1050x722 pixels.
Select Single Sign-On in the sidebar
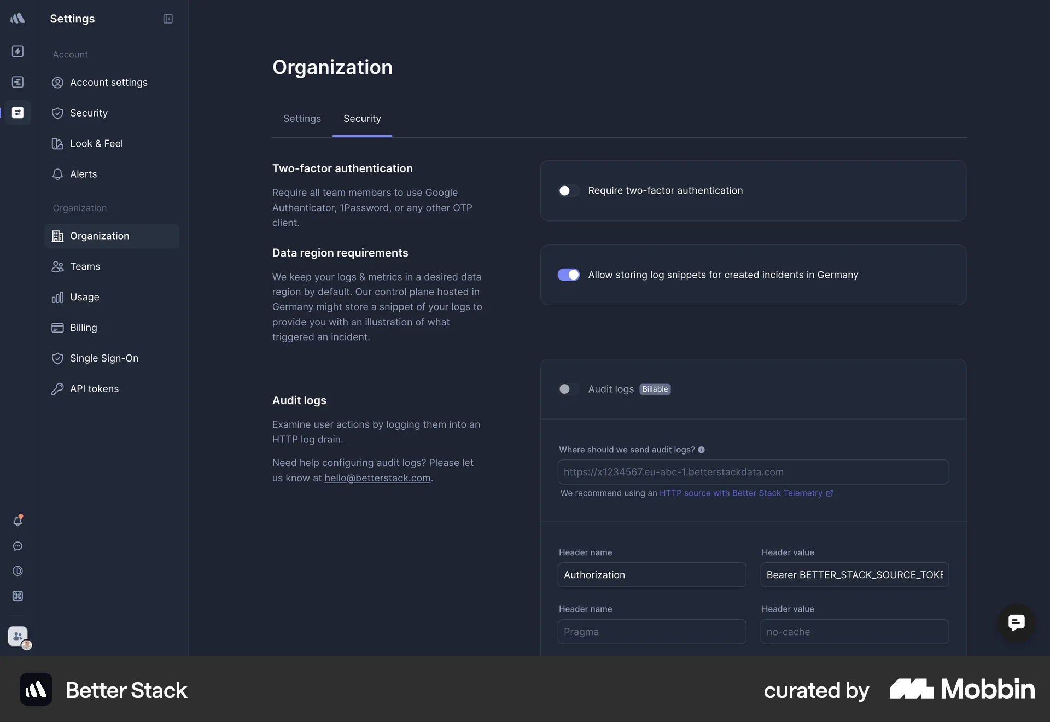104,358
